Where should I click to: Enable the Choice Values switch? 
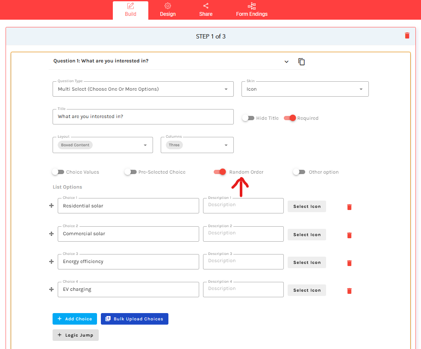pyautogui.click(x=58, y=172)
